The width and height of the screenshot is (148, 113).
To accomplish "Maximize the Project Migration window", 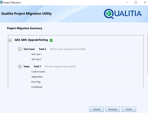I will coord(136,2).
